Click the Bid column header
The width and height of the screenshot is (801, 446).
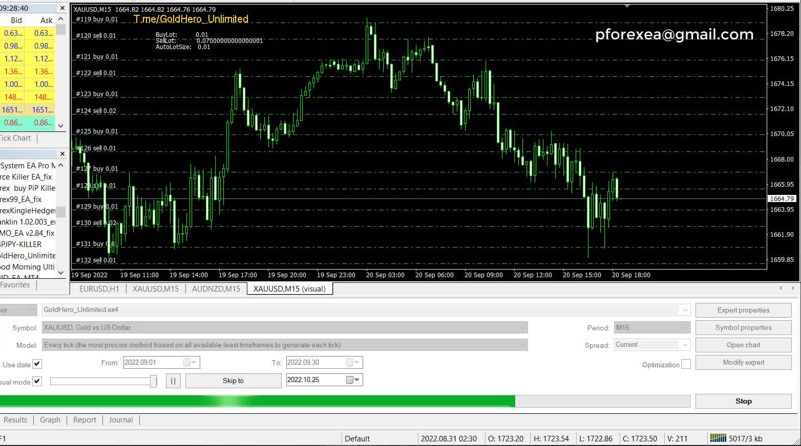16,20
